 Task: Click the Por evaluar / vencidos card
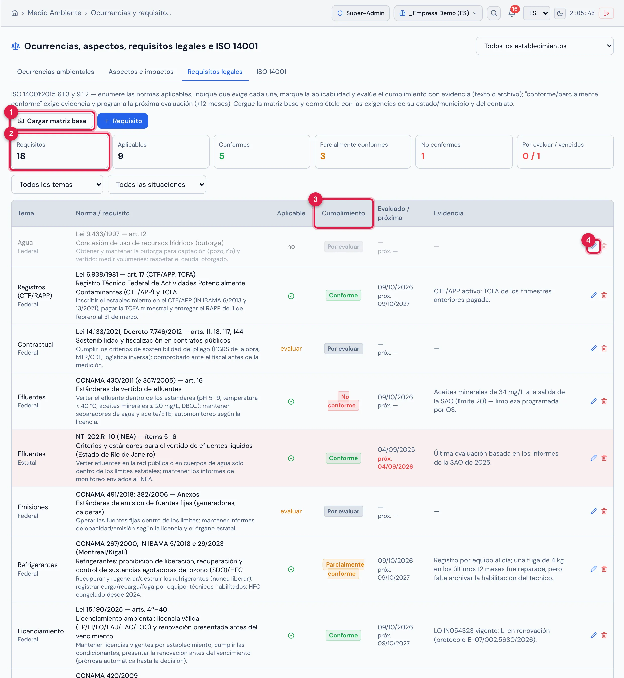click(x=565, y=151)
